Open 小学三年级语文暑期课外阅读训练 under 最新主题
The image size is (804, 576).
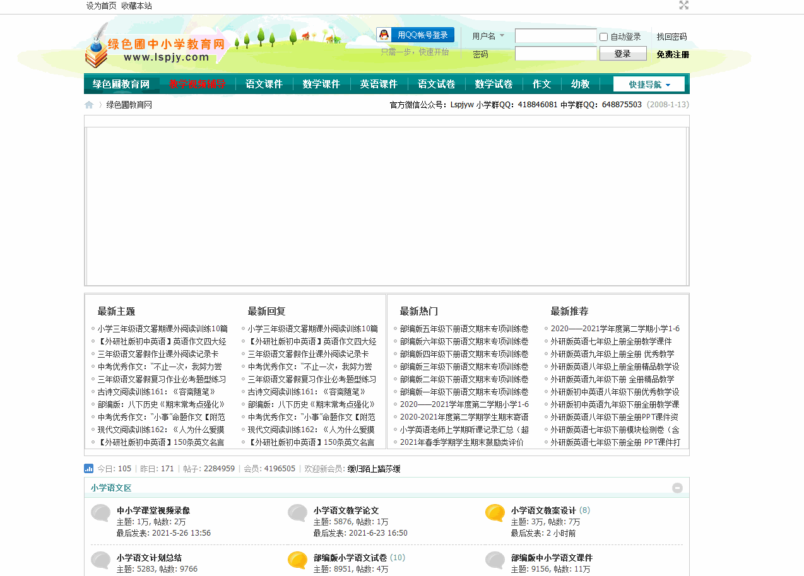pos(163,329)
